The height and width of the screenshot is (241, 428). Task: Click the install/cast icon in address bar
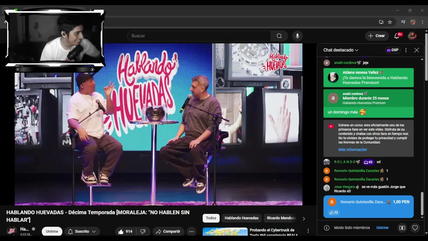pos(381,22)
